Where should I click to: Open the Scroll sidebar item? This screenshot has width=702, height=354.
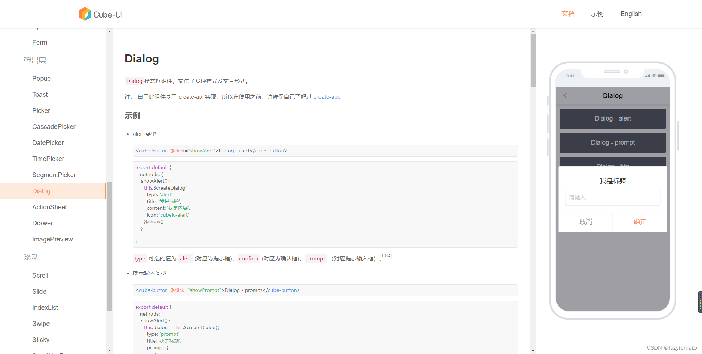click(x=40, y=275)
